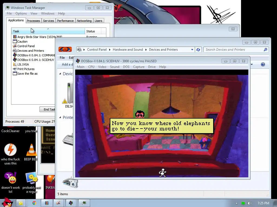Open the DOS menu in DOSBox-X

(126, 67)
